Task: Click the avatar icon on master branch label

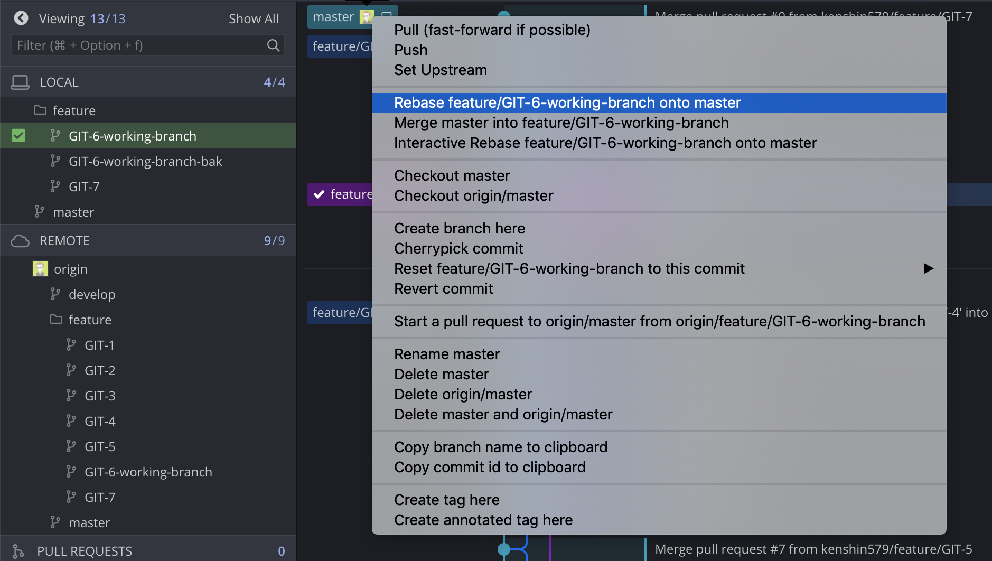Action: (x=366, y=17)
